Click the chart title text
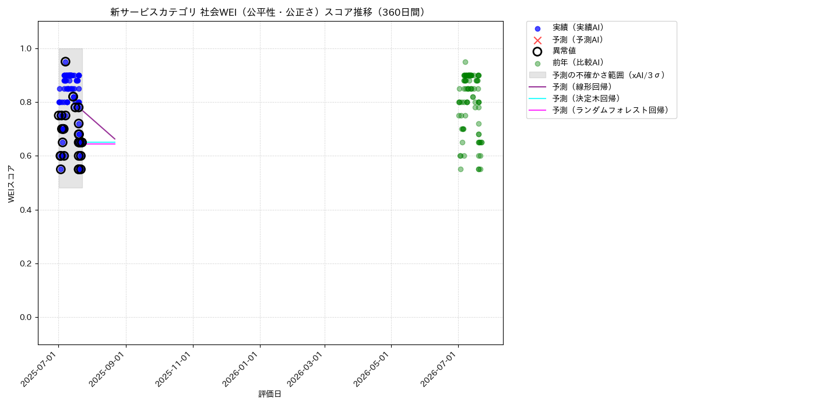The width and height of the screenshot is (816, 408). [x=270, y=12]
